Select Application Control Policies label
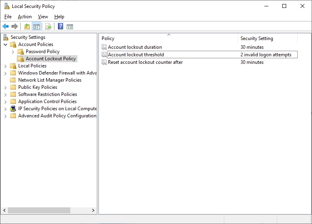The height and width of the screenshot is (224, 312). [x=47, y=101]
